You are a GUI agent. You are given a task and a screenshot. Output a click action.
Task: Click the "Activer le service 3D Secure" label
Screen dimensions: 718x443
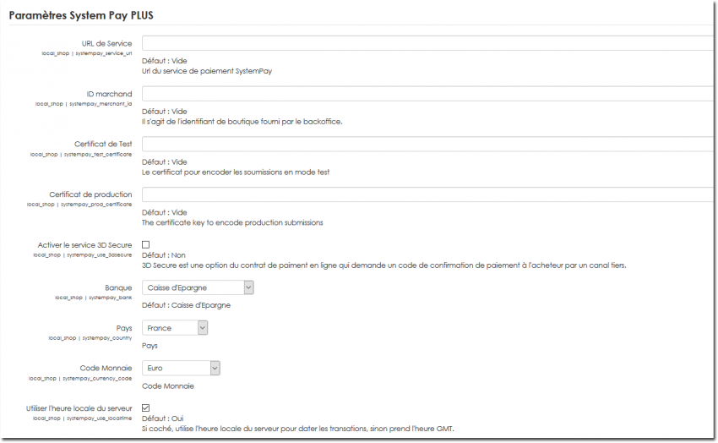tap(84, 245)
